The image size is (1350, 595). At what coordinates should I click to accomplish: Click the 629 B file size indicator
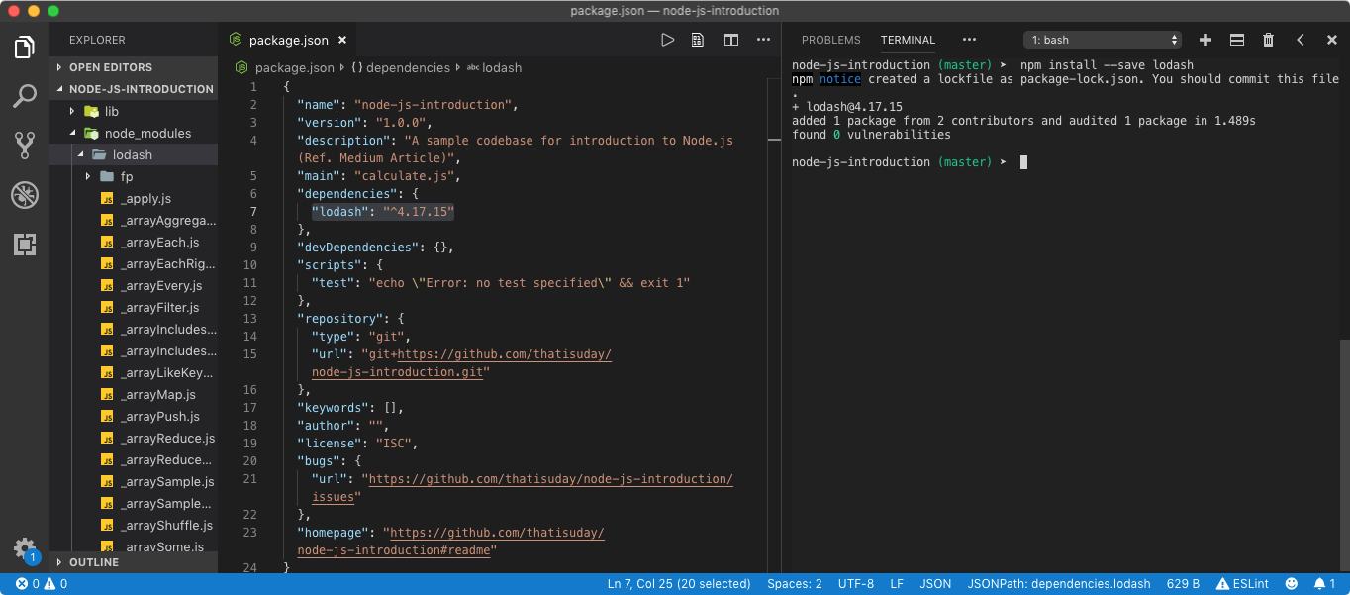1183,584
